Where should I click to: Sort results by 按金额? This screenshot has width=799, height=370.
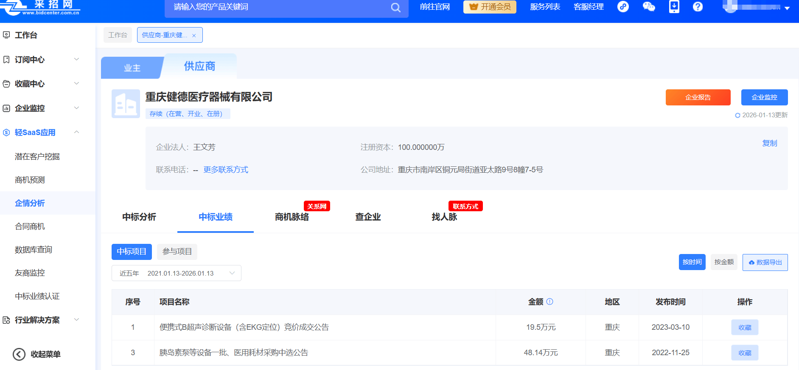[724, 262]
